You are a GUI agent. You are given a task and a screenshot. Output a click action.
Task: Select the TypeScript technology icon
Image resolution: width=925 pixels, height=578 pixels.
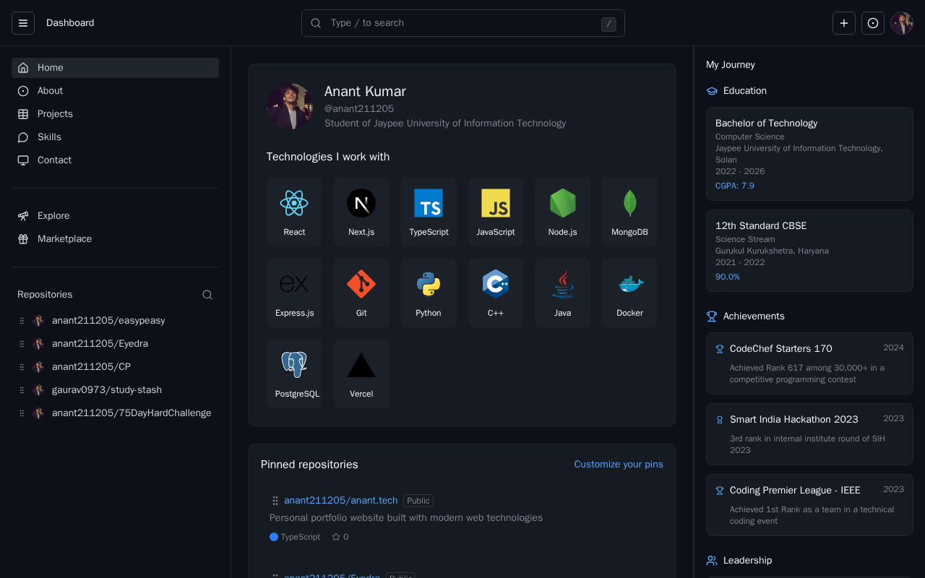coord(429,203)
